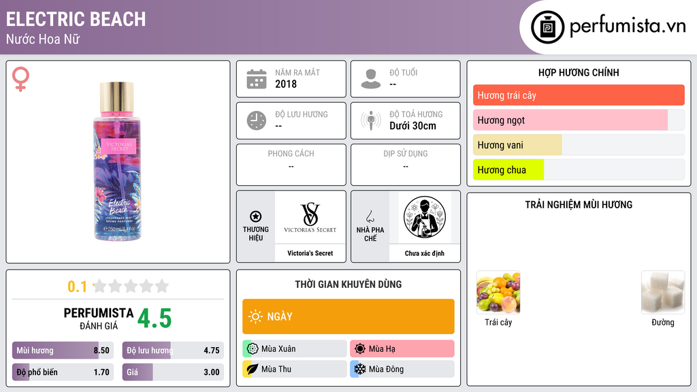Click the clock icon for Độ lưu hương
The image size is (697, 392).
click(x=257, y=120)
